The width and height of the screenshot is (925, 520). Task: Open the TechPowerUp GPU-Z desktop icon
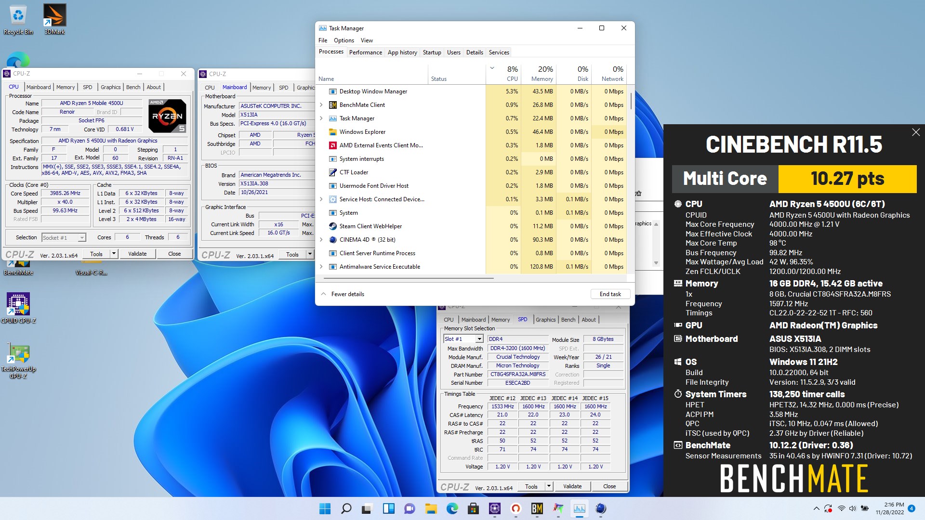point(18,361)
